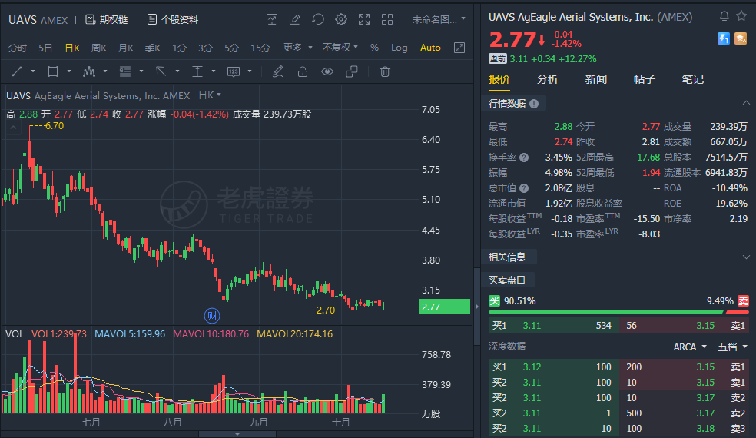Select the arrow annotation tool

pos(161,72)
